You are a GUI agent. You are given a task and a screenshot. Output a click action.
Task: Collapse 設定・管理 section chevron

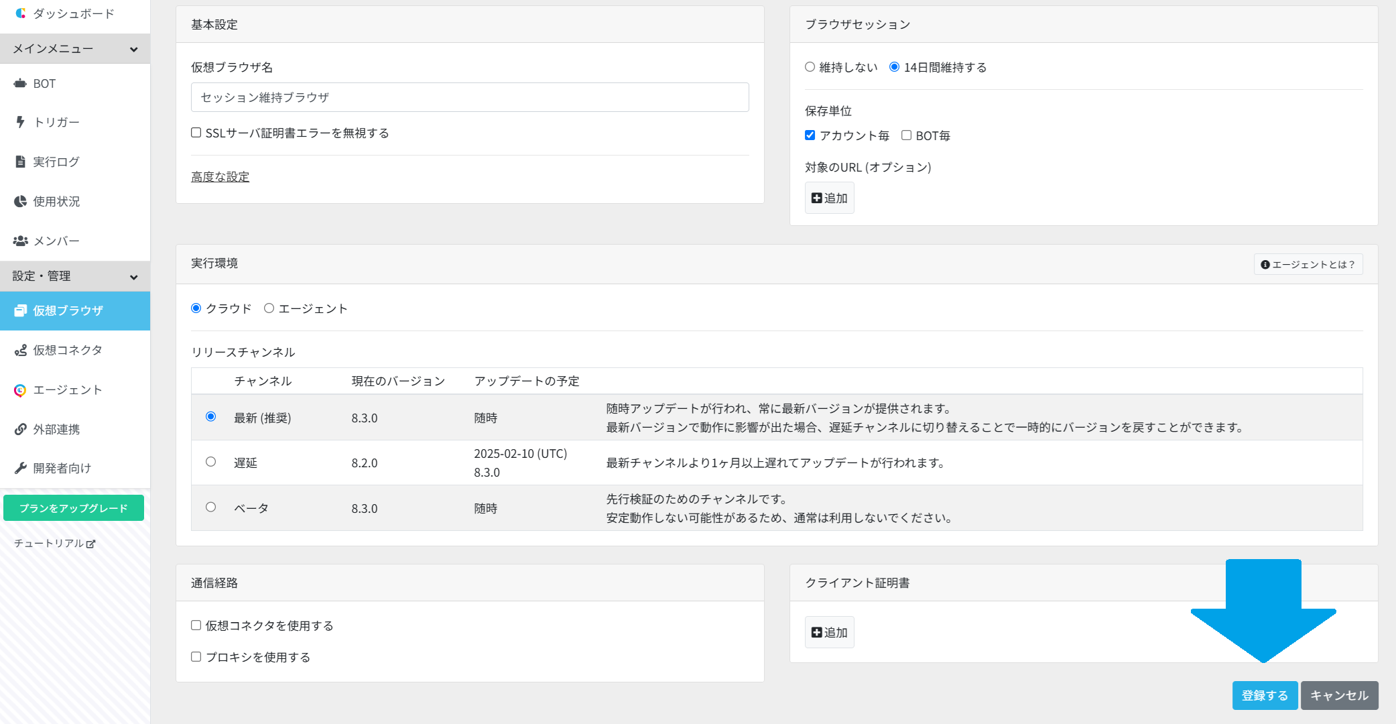134,278
